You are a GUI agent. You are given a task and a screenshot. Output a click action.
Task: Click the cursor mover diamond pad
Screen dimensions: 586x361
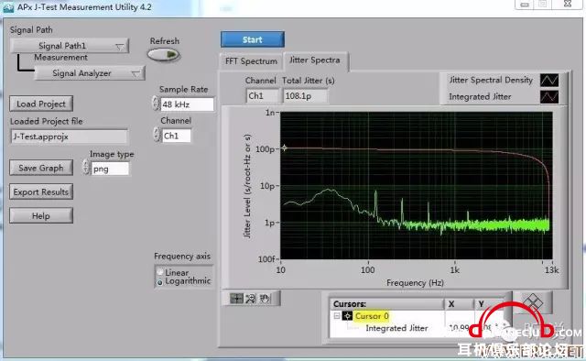click(x=533, y=301)
